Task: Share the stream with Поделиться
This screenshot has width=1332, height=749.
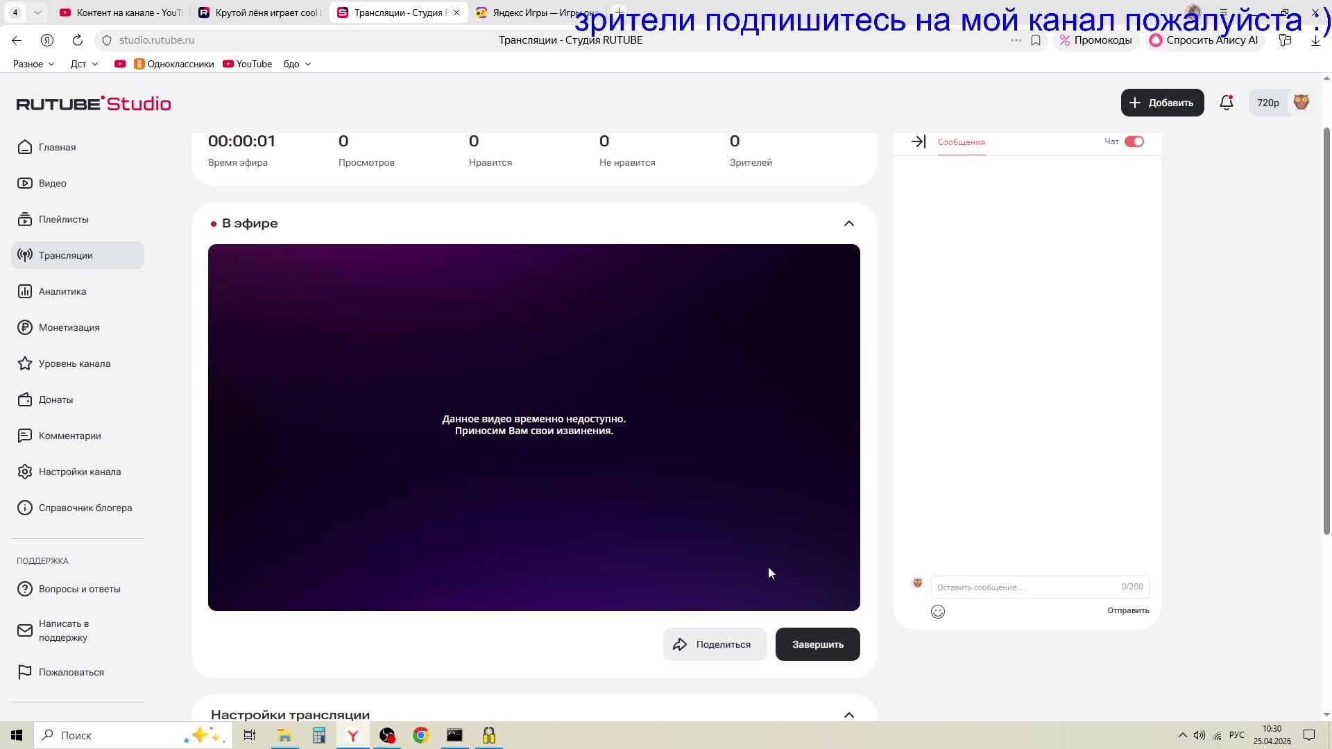Action: (x=715, y=644)
